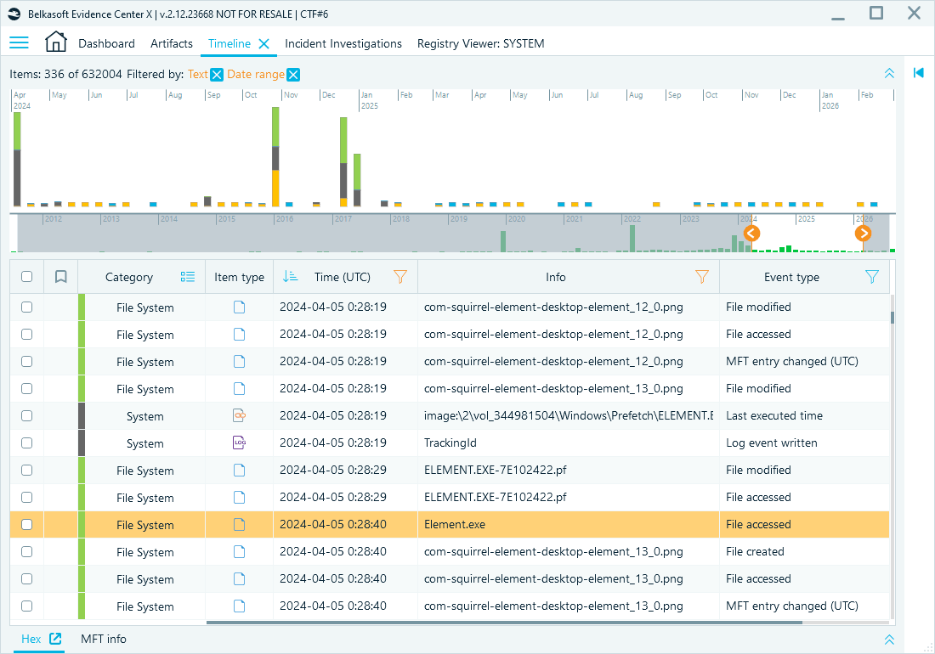Viewport: 935px width, 654px height.
Task: Click file icon in ELEMENT.EXE-7E102422.pf File modified row
Action: click(x=239, y=470)
